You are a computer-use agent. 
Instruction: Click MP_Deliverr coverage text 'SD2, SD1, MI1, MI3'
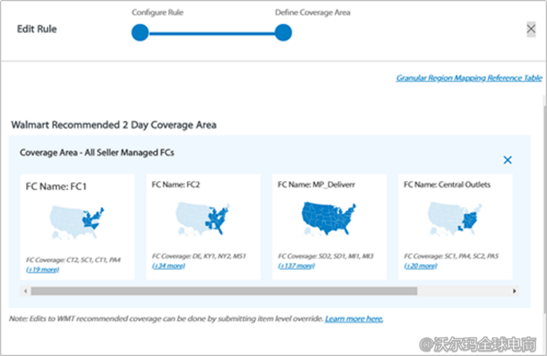click(x=346, y=256)
